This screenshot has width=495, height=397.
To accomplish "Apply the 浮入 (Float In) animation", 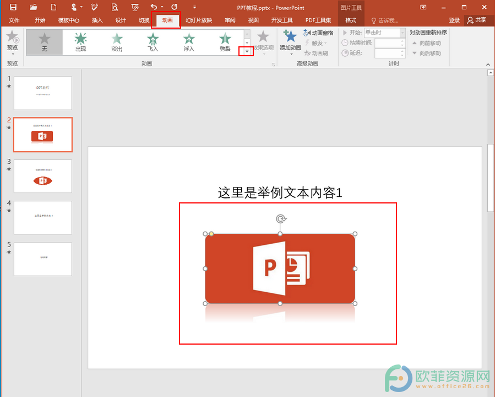I will tap(189, 42).
